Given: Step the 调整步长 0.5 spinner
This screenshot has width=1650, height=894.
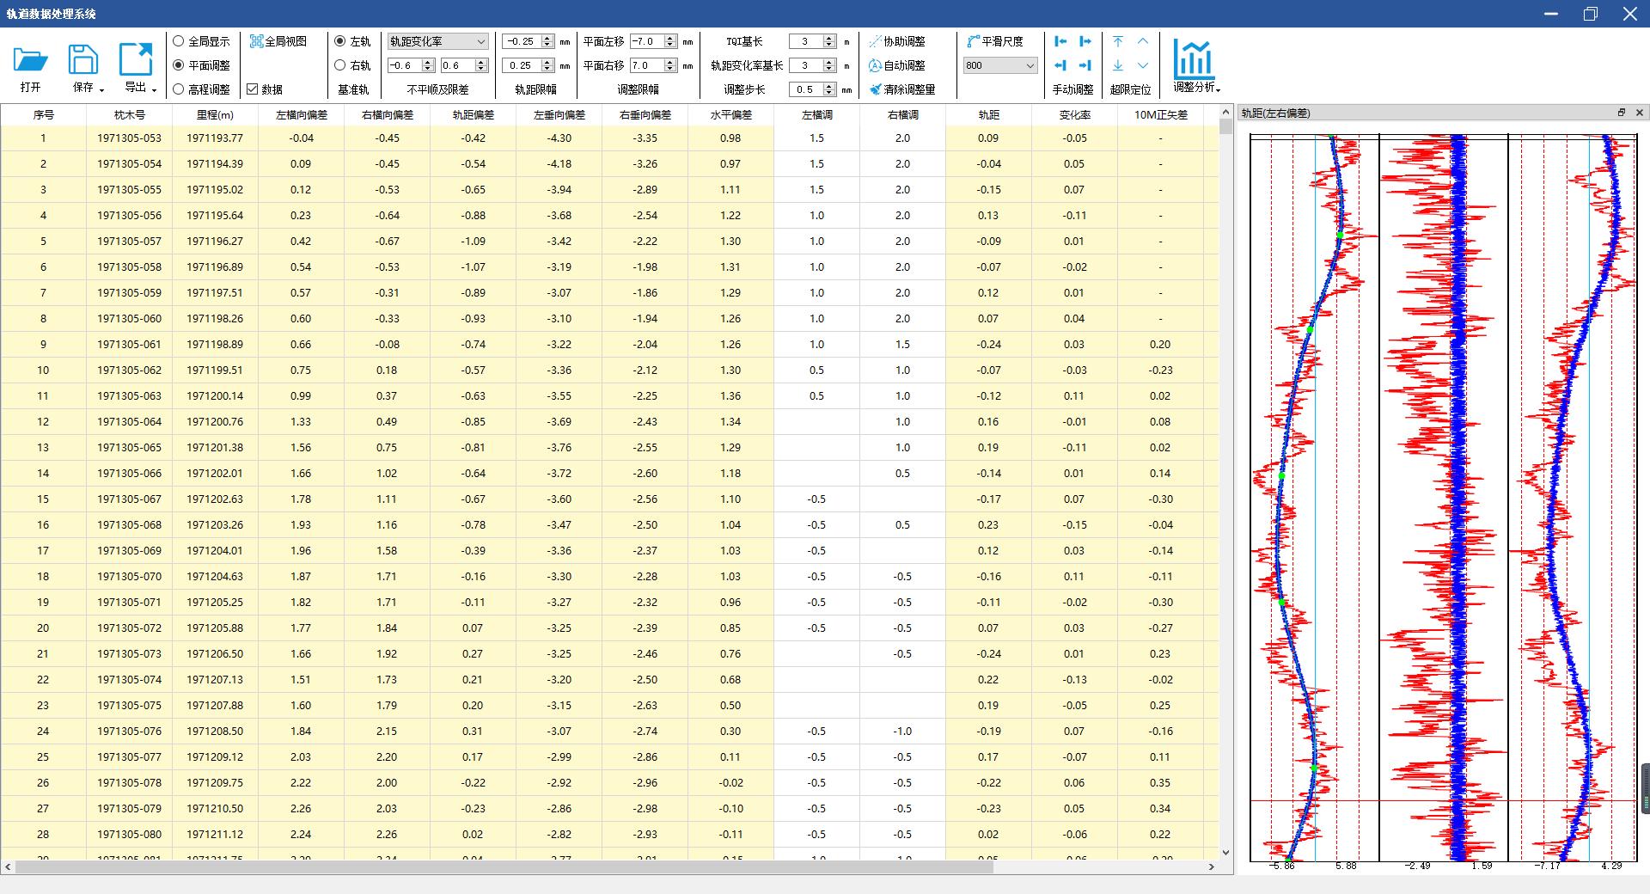Looking at the screenshot, I should (829, 89).
